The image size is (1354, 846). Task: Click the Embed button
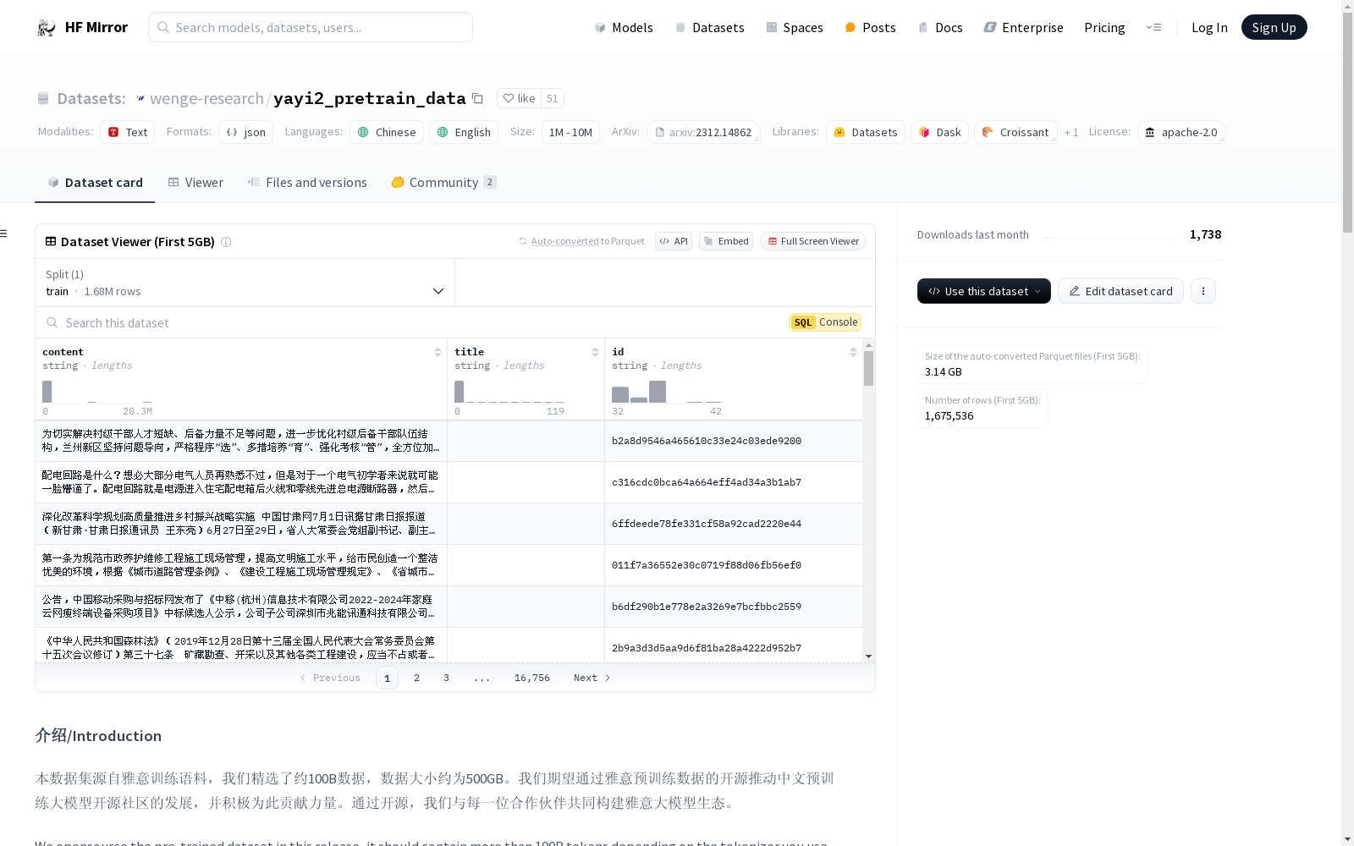(x=726, y=241)
